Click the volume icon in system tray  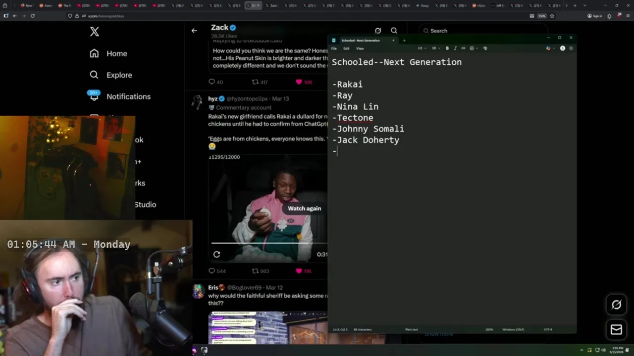click(x=603, y=350)
